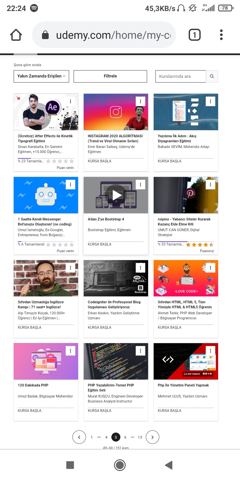
Task: Click % 53 Tamamlandı progress on roipins
Action: (171, 245)
